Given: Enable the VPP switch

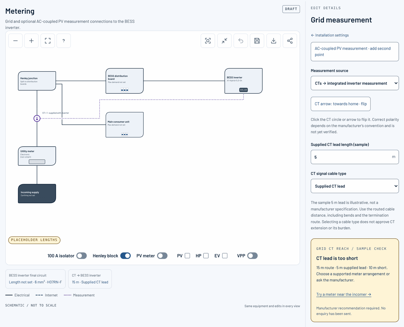Looking at the screenshot, I should (253, 256).
